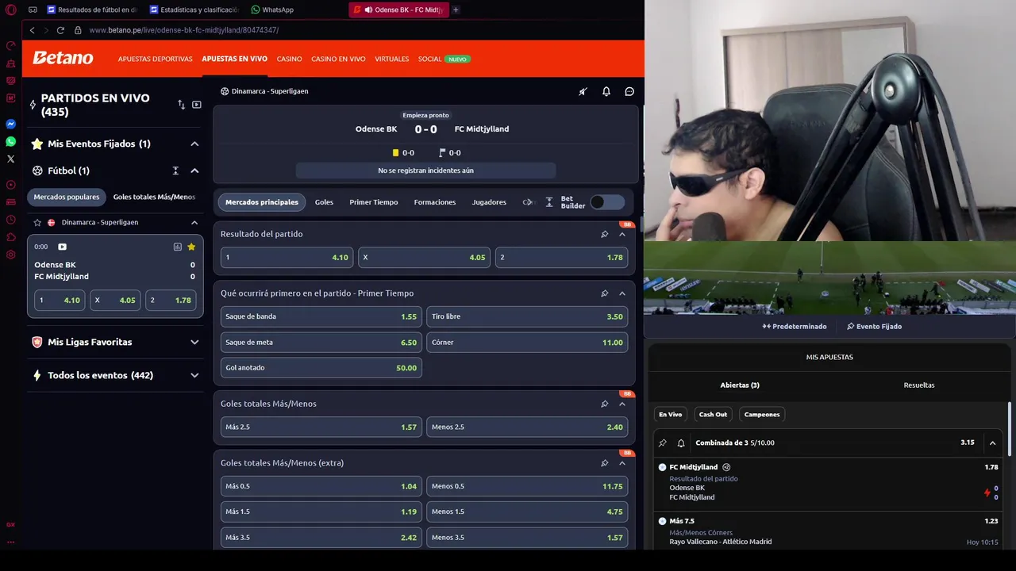The height and width of the screenshot is (571, 1016).
Task: Toggle the Bet Builder switch
Action: click(x=608, y=202)
